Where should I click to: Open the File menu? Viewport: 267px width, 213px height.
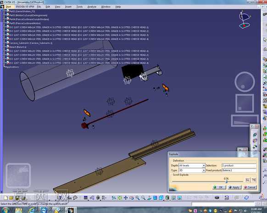pyautogui.click(x=39, y=6)
